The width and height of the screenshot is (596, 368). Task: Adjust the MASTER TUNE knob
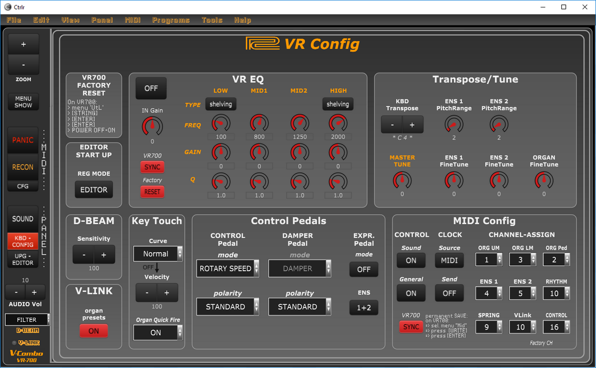click(402, 181)
